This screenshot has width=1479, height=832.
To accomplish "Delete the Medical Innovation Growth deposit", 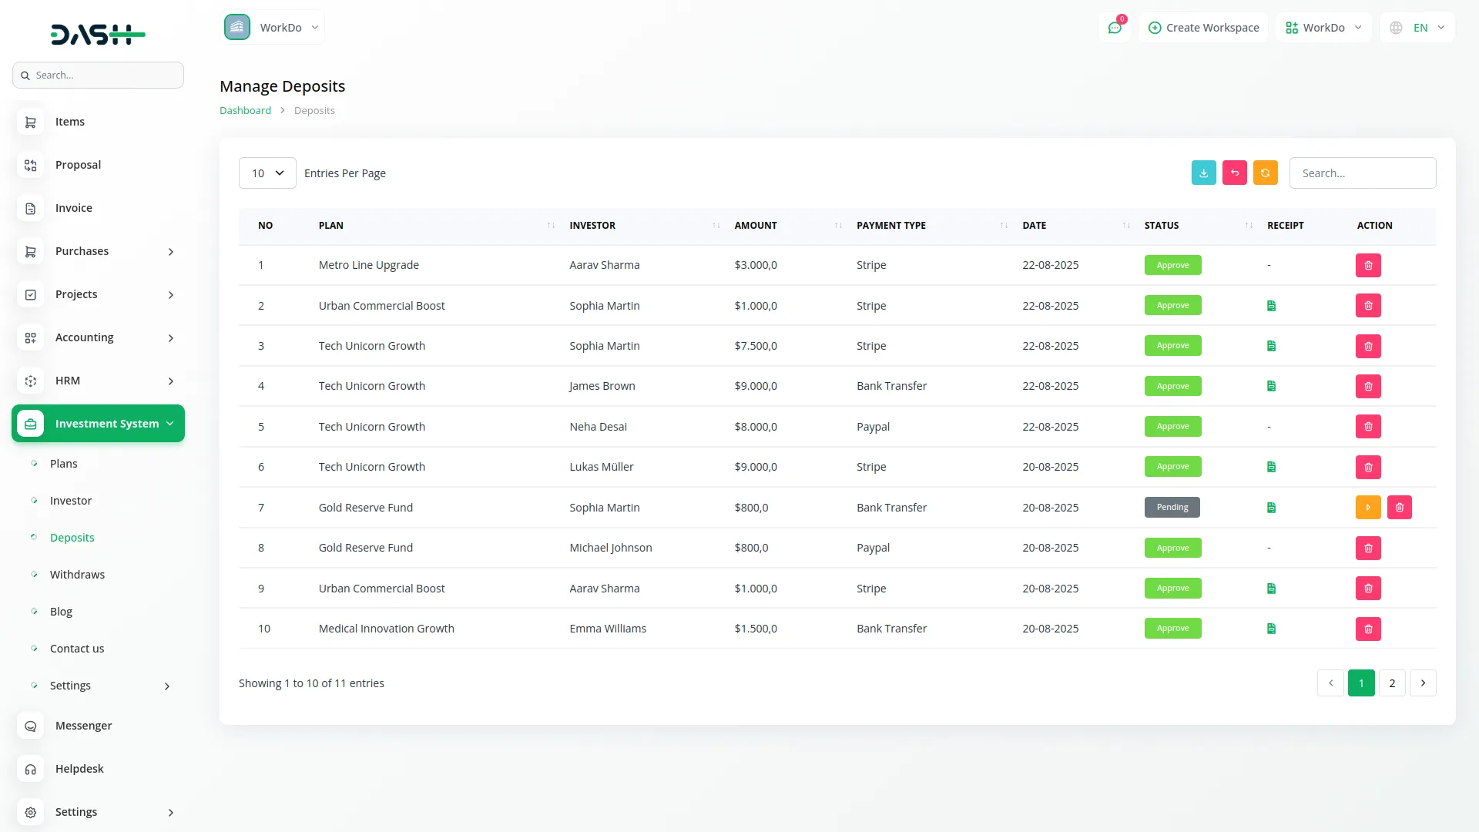I will [1368, 629].
